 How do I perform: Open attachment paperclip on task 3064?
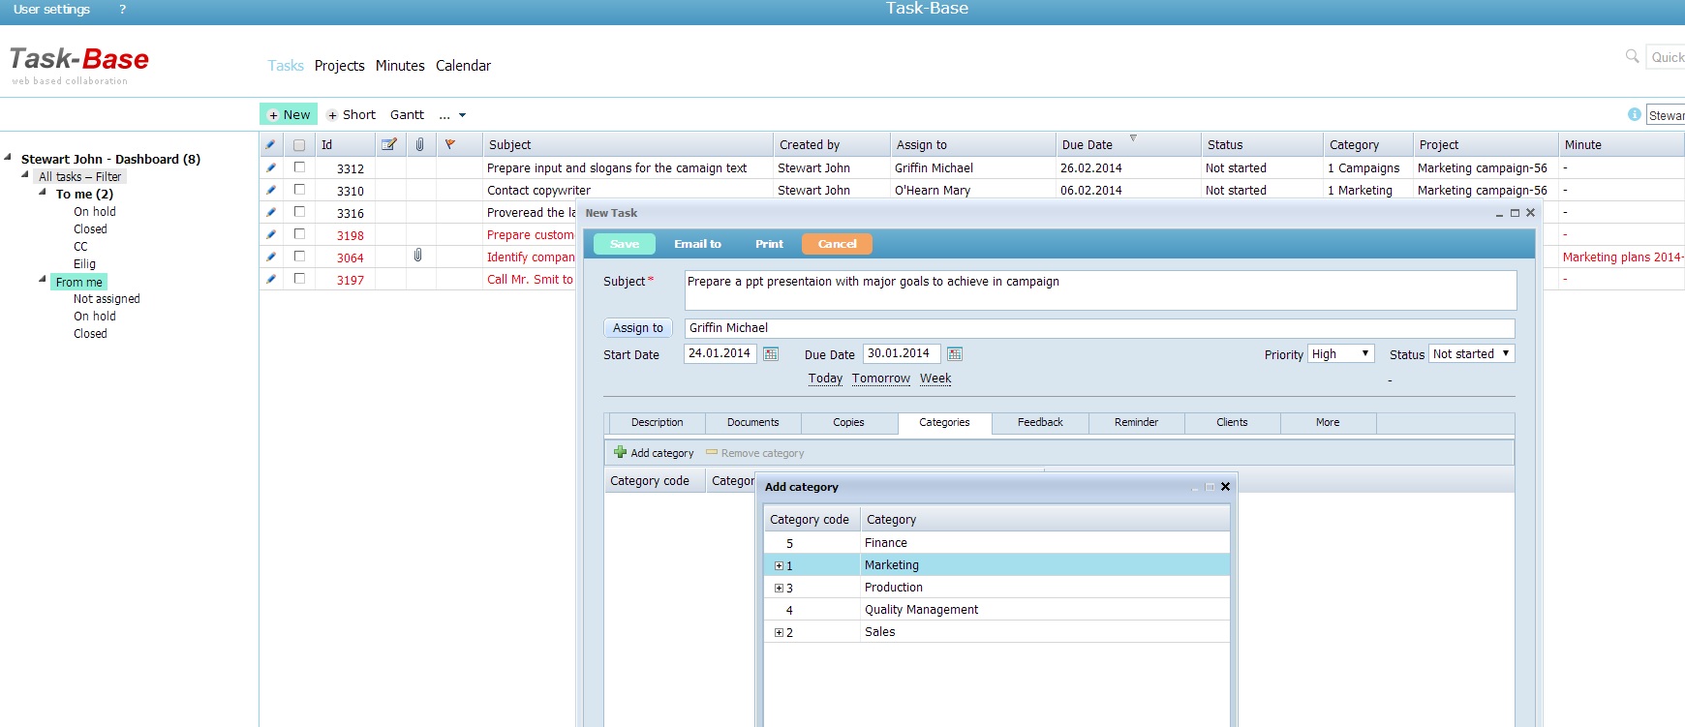click(x=418, y=256)
